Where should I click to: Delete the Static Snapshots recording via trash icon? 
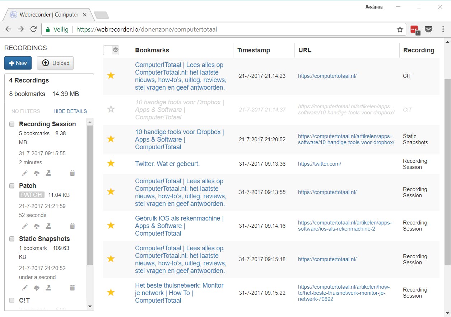pos(72,288)
